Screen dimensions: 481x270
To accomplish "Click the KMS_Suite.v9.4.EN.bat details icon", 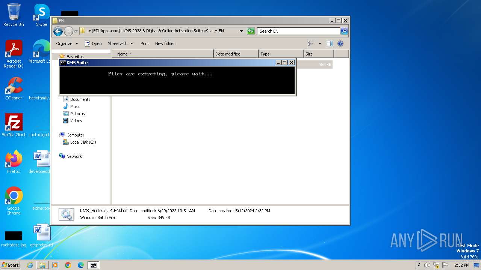I will pos(66,214).
